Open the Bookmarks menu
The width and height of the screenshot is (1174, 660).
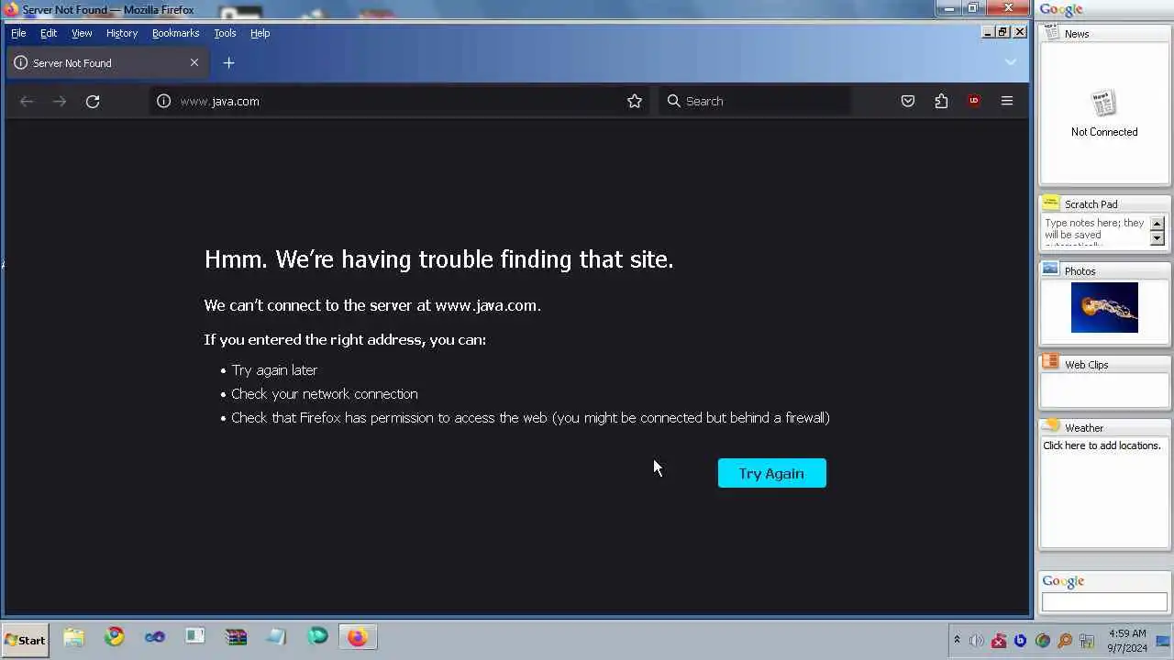tap(175, 33)
